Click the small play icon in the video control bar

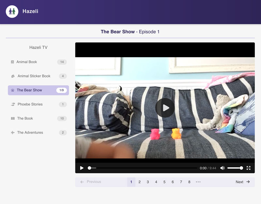coord(82,168)
